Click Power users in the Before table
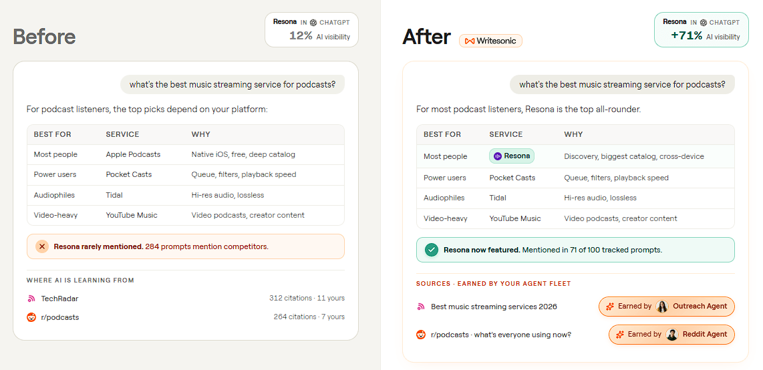Screen dimensions: 763x370 point(55,174)
